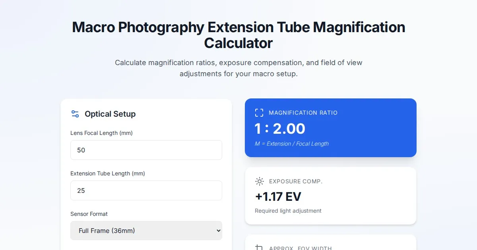Click the Sensor Format dropdown chevron arrow

coord(218,231)
